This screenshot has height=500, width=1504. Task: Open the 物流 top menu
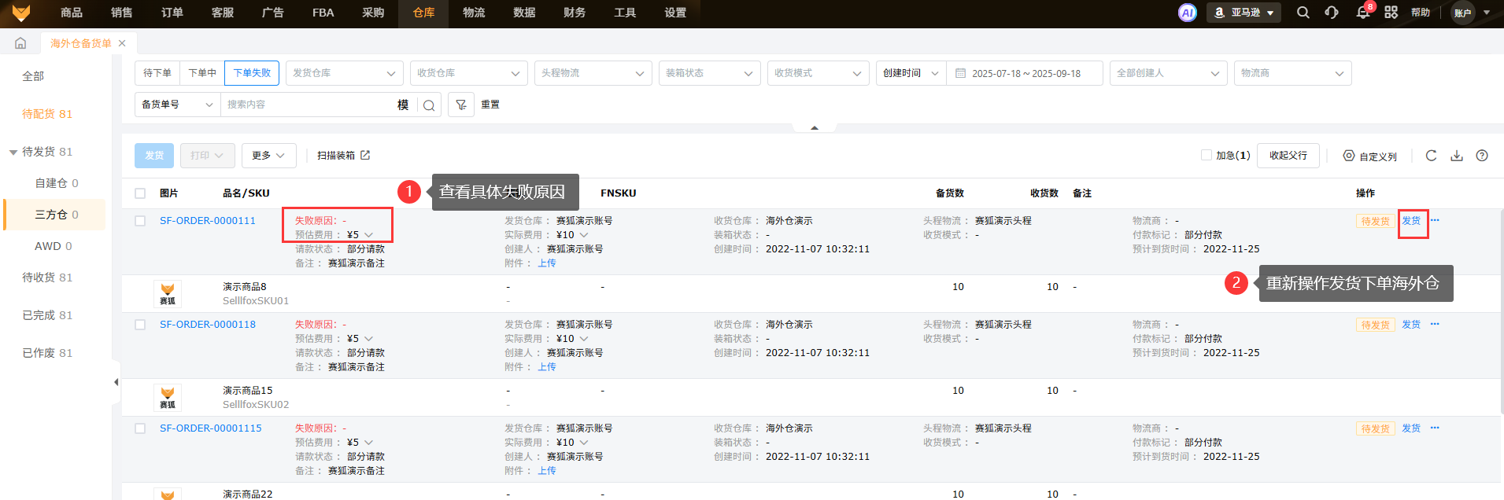click(474, 13)
